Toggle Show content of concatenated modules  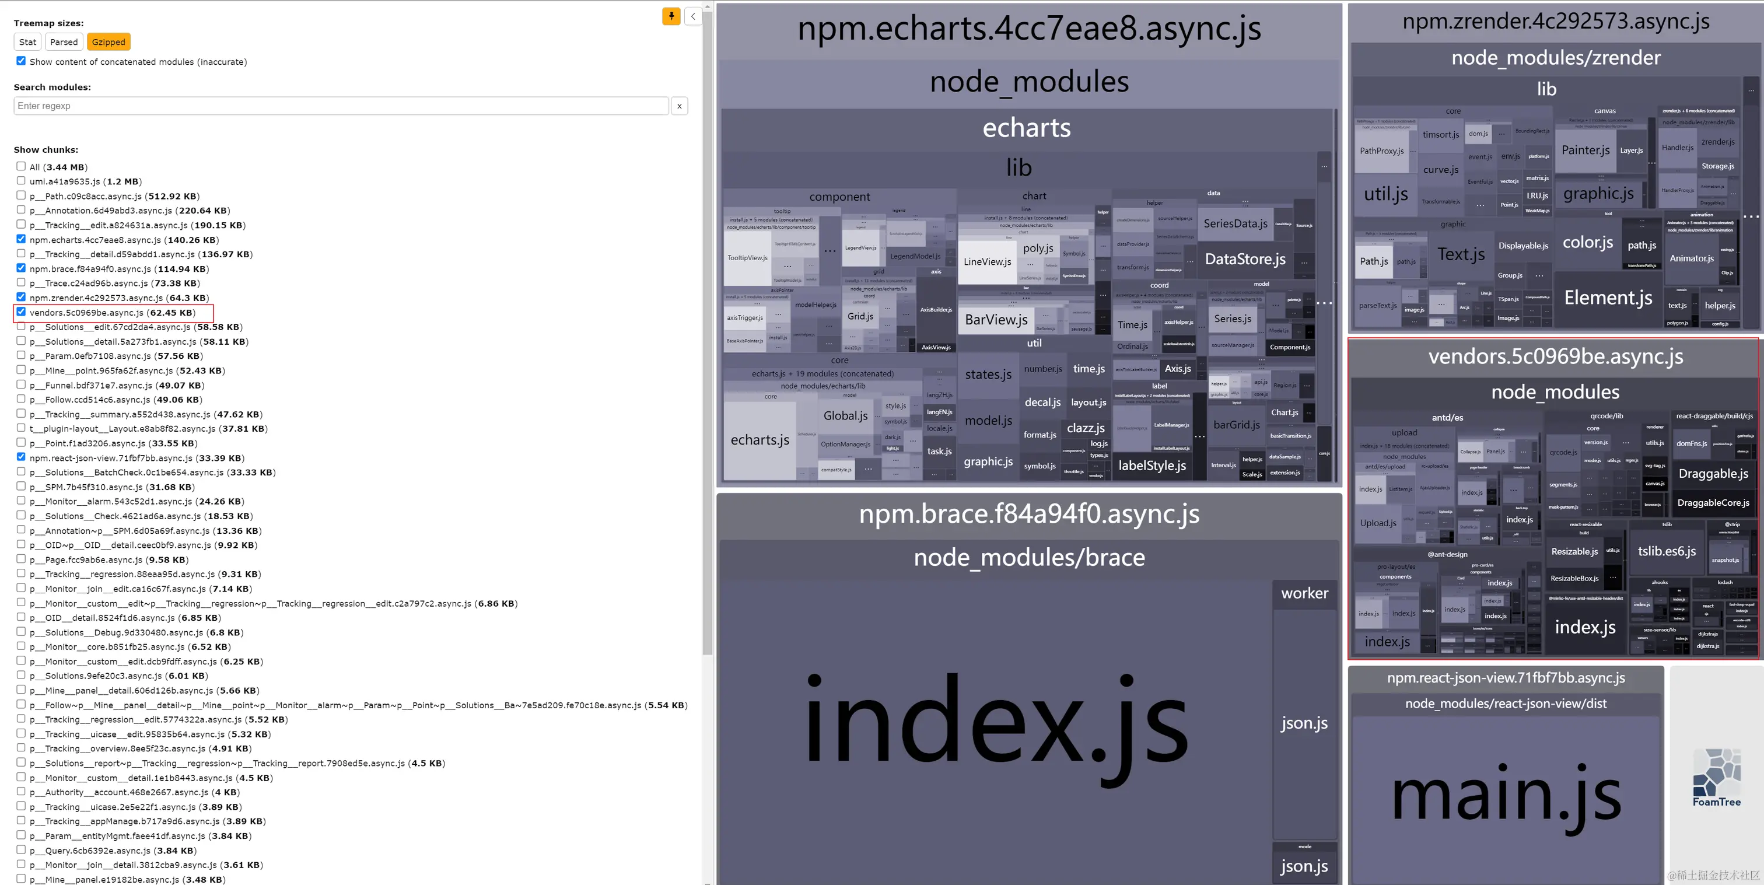click(21, 61)
